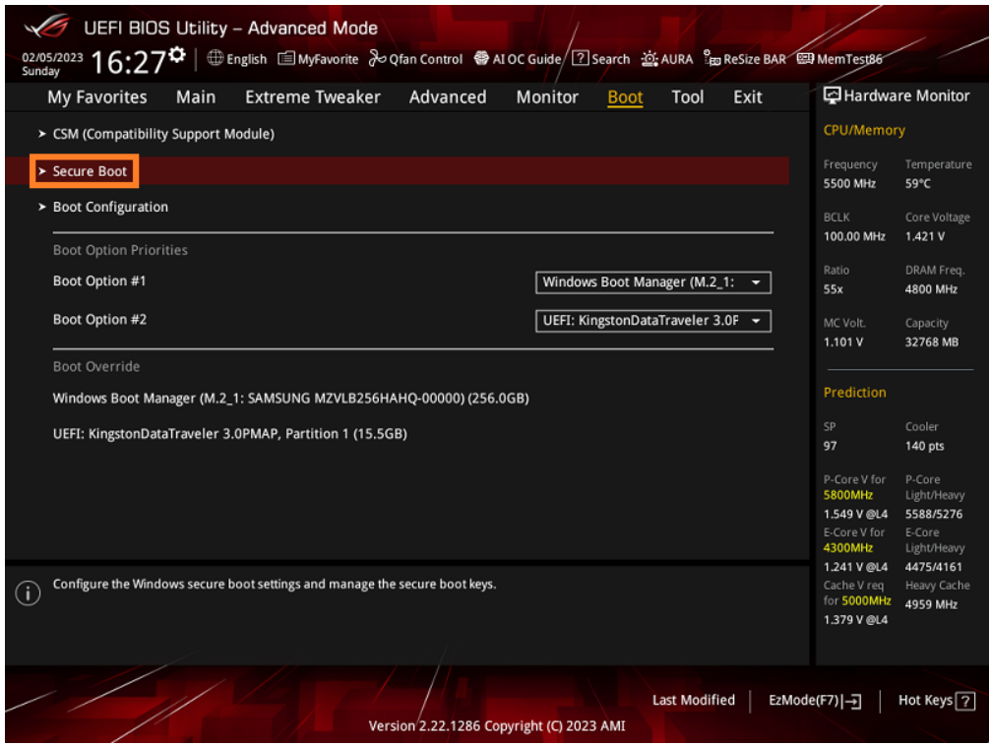Open the Hardware Monitor panel
The width and height of the screenshot is (990, 746).
[897, 95]
